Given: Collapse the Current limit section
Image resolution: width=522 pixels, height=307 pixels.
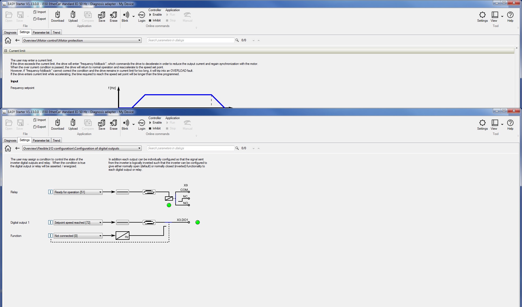Looking at the screenshot, I should (6, 51).
